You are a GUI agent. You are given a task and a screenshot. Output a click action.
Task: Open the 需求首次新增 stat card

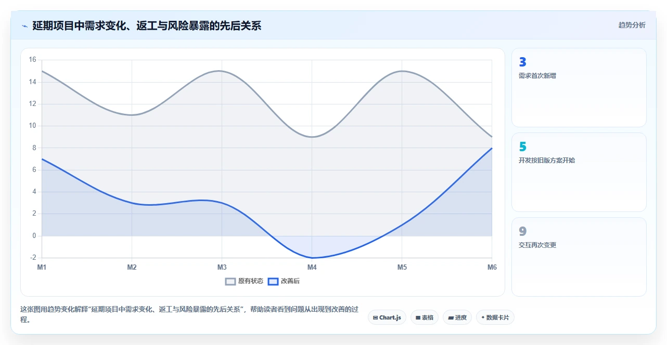point(579,87)
